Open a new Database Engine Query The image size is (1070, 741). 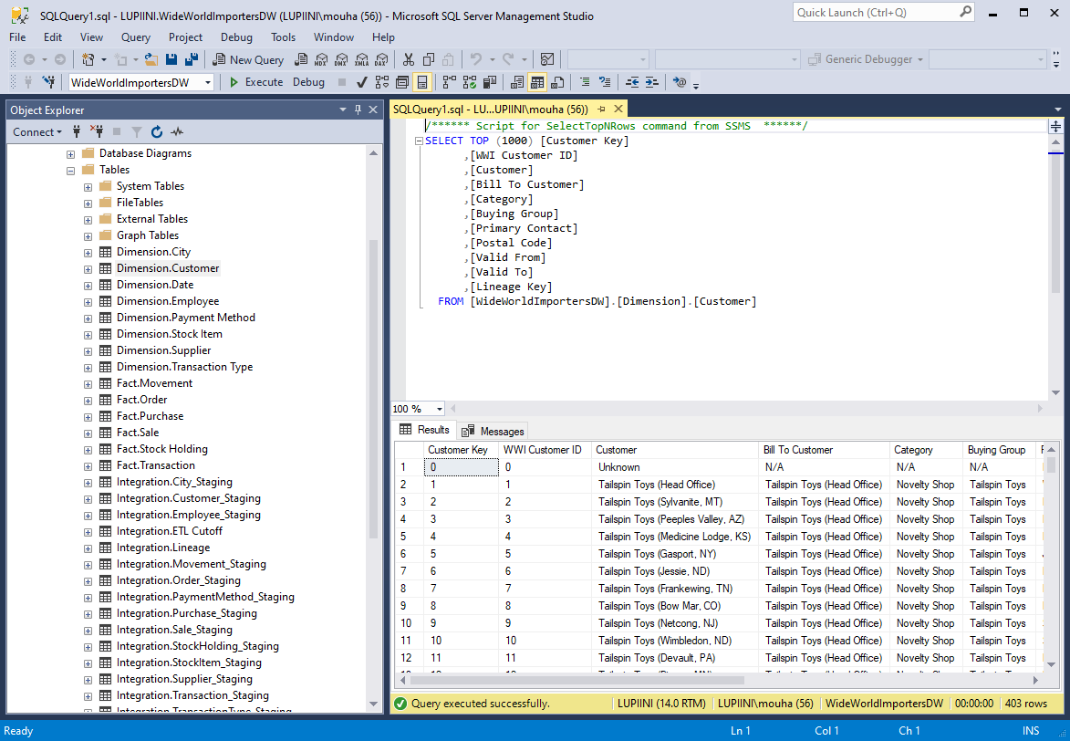(300, 59)
